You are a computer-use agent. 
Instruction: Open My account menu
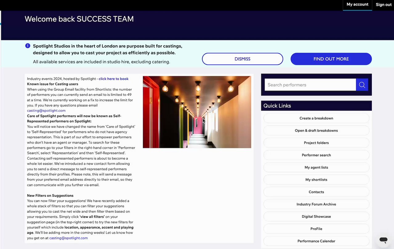coord(357,5)
